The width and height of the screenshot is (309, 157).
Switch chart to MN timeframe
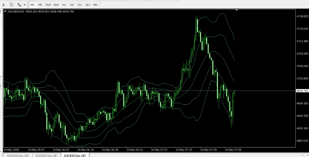coord(96,5)
